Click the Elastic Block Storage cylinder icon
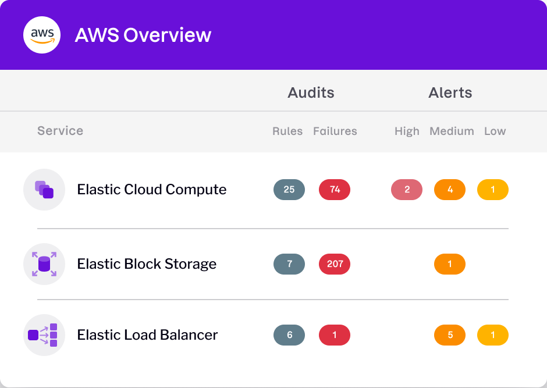 tap(44, 264)
